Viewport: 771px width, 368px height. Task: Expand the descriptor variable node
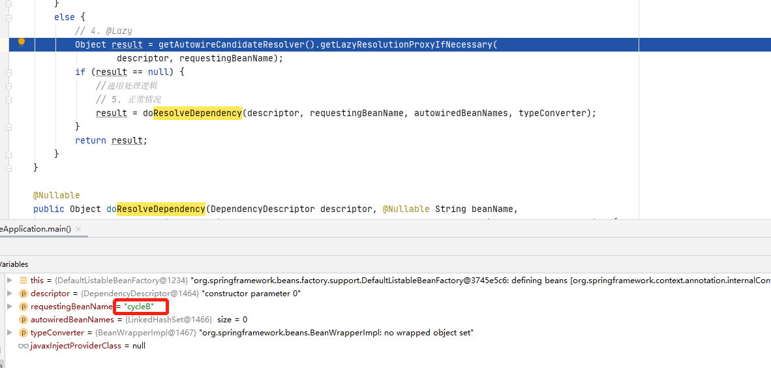coord(9,294)
